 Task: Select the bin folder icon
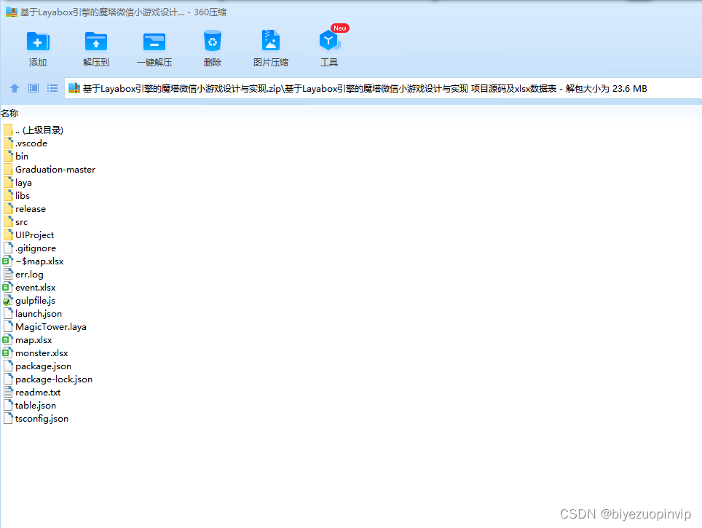pyautogui.click(x=8, y=157)
